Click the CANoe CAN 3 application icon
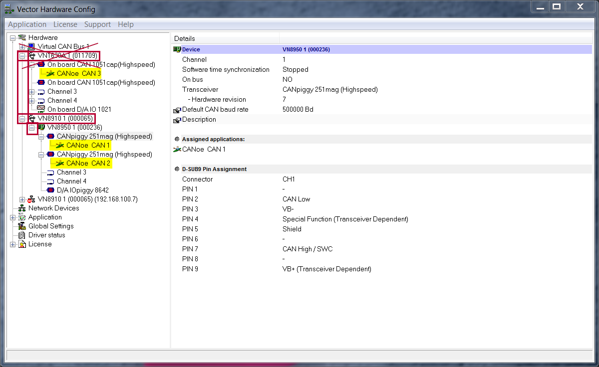Screen dimensions: 599x367 [50, 74]
